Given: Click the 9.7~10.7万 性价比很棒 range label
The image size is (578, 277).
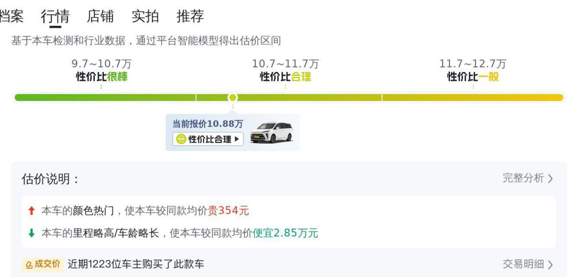Looking at the screenshot, I should tap(102, 71).
